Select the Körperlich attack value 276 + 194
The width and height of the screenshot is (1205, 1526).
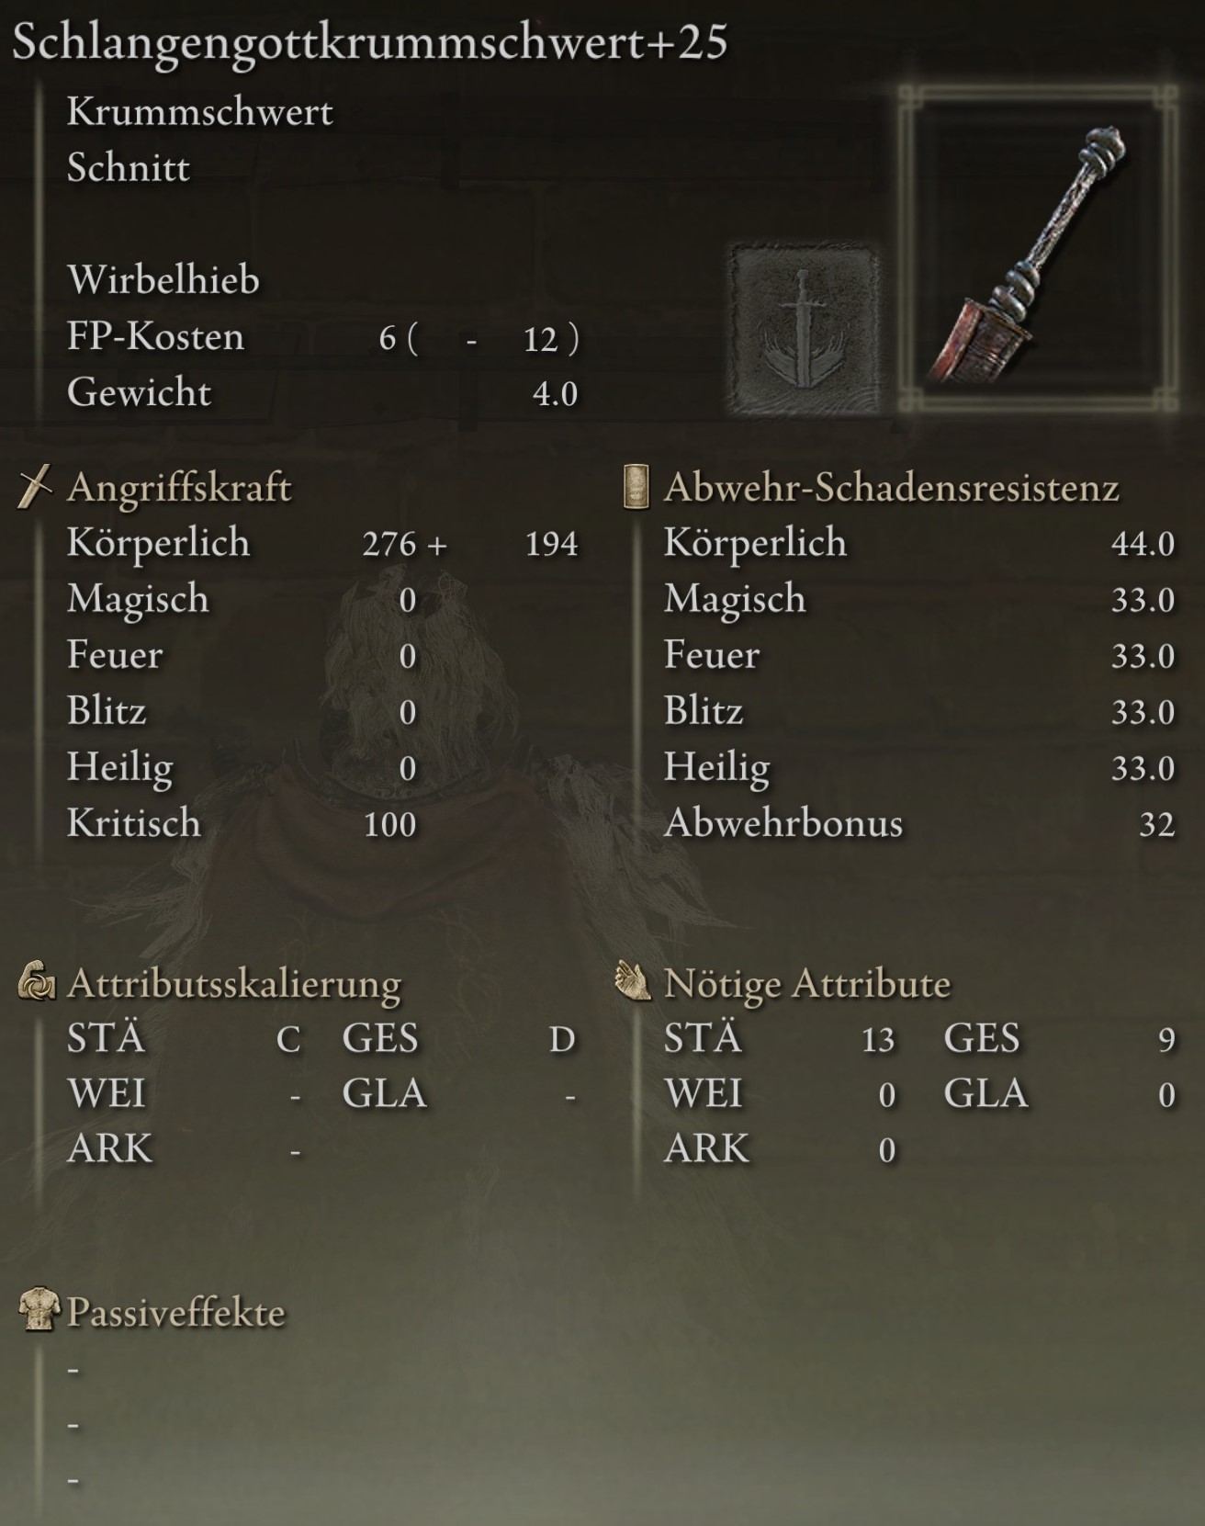click(470, 544)
